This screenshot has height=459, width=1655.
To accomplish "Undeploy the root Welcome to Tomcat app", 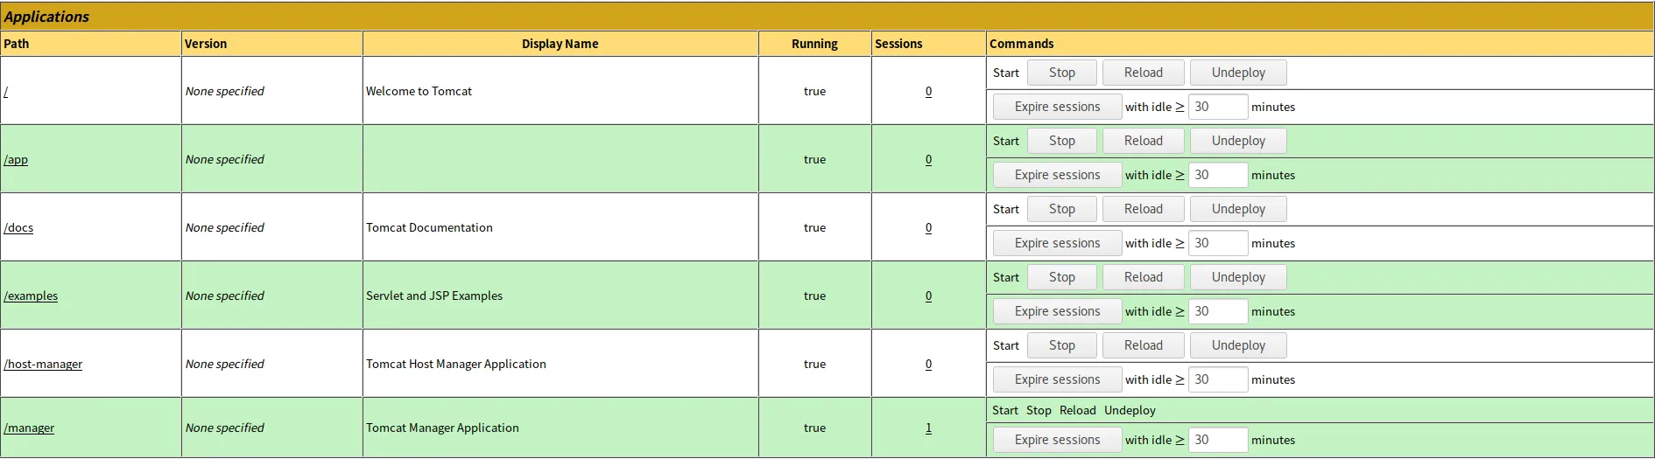I will (1238, 73).
